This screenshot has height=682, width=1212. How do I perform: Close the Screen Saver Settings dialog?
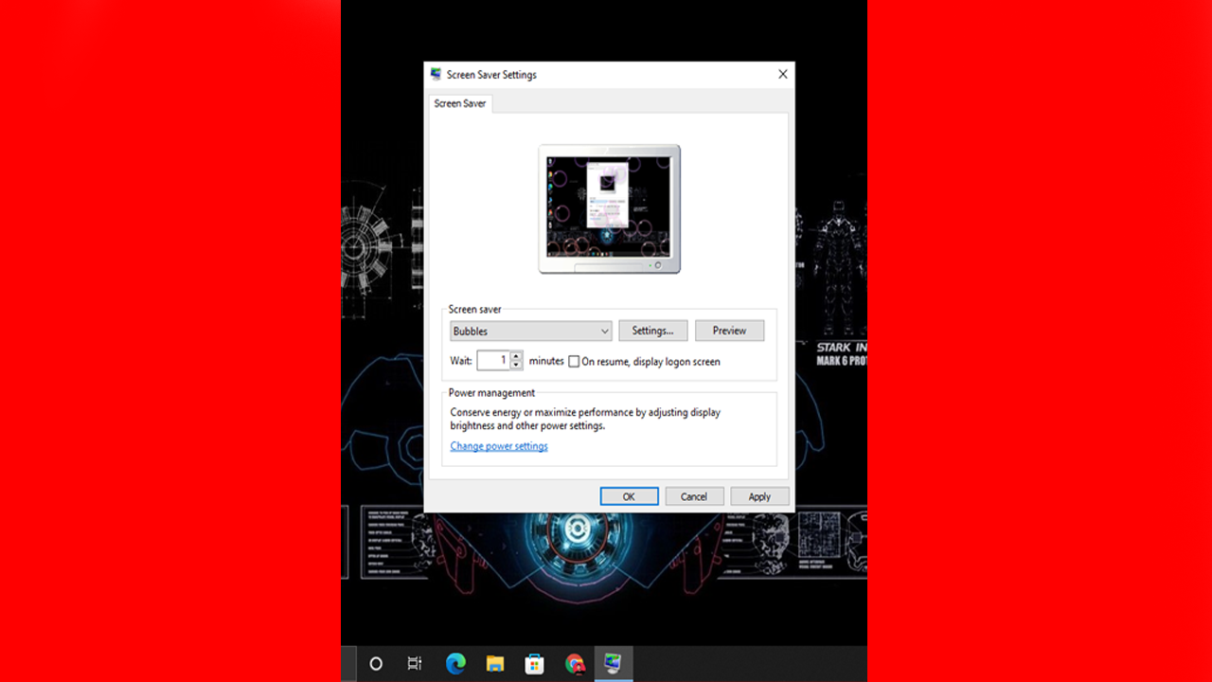click(x=782, y=74)
